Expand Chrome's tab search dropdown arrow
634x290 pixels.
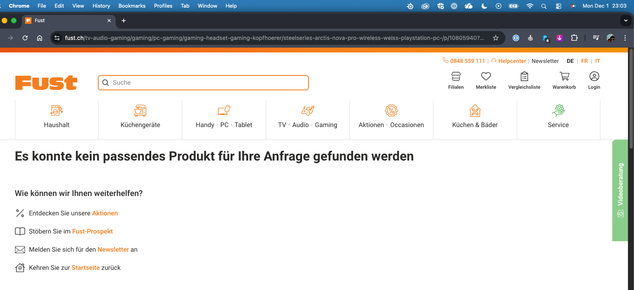[626, 21]
